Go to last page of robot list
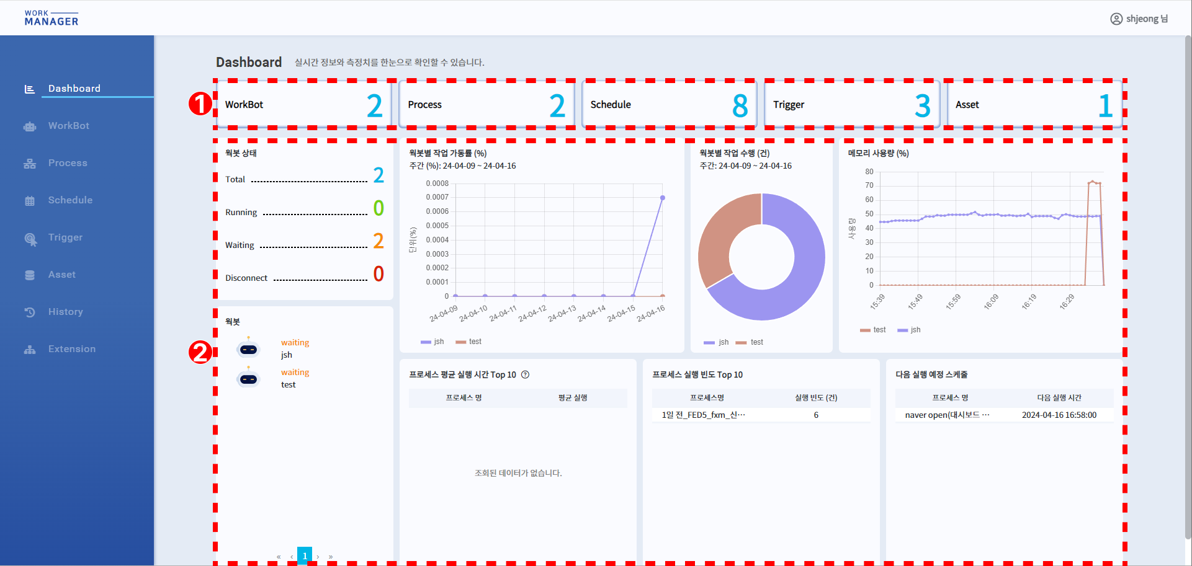Image resolution: width=1192 pixels, height=566 pixels. point(331,557)
